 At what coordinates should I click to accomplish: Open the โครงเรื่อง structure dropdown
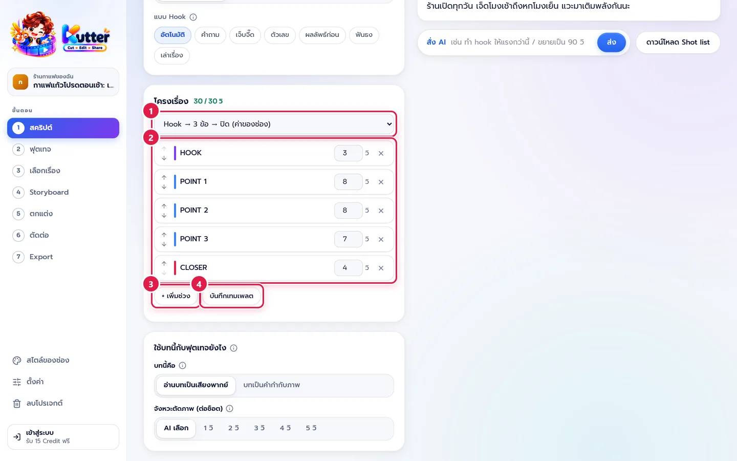coord(274,124)
